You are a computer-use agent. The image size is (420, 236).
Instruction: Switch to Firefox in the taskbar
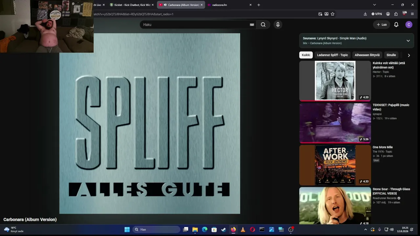[233, 229]
